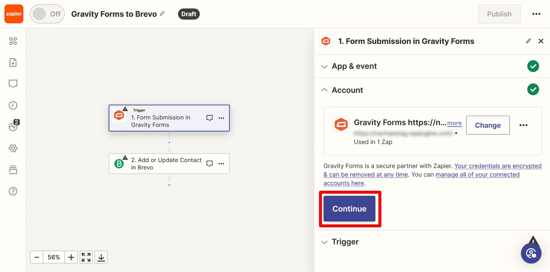The height and width of the screenshot is (272, 550).
Task: Open the status activity icon with badge
Action: point(13,126)
